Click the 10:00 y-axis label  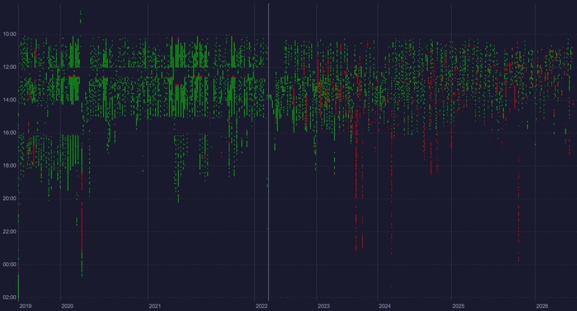coord(10,34)
